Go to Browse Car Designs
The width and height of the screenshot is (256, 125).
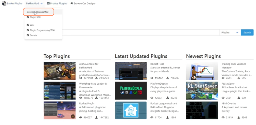pos(83,3)
